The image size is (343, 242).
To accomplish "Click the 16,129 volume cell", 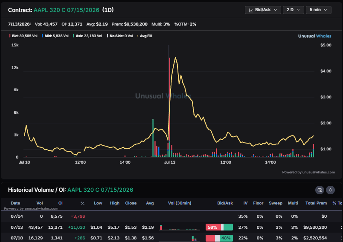I will click(x=35, y=238).
